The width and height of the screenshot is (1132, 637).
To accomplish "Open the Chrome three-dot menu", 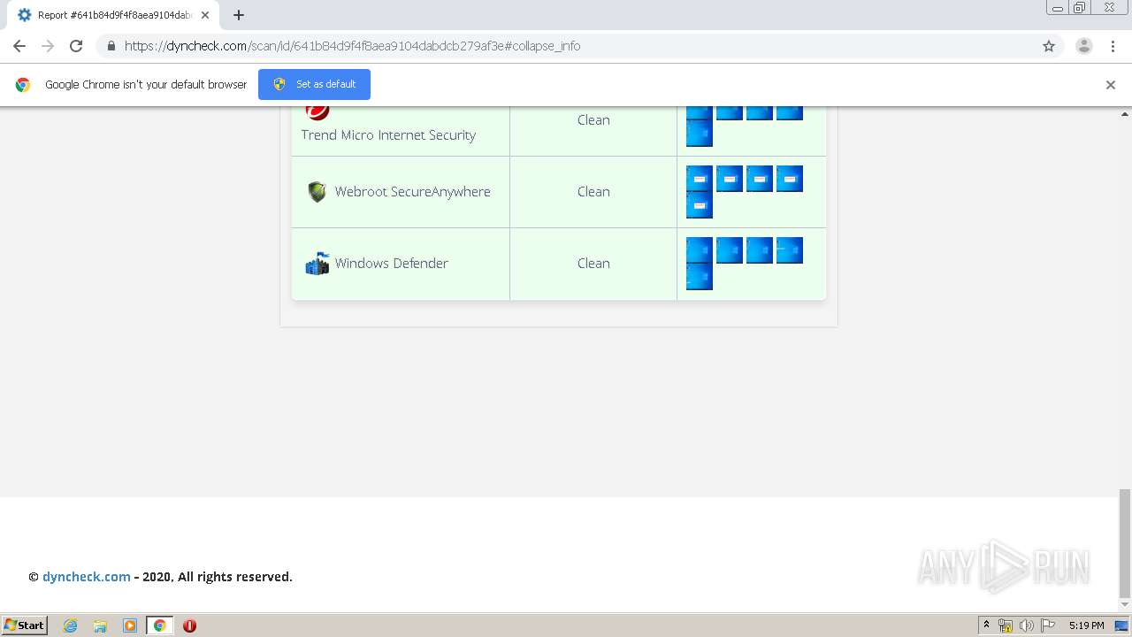I will click(1112, 46).
